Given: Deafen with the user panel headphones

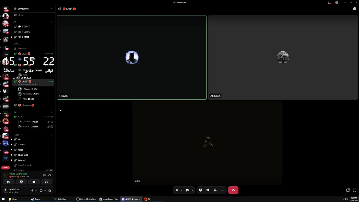Looking at the screenshot, I should point(41,191).
